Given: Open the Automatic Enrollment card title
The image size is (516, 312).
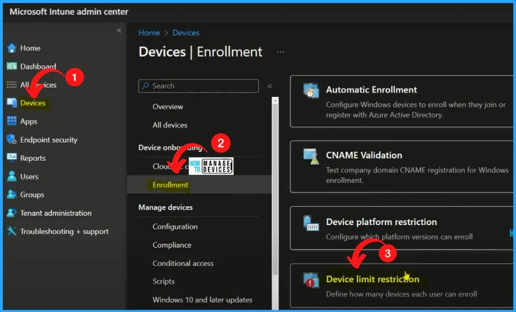Looking at the screenshot, I should pyautogui.click(x=371, y=90).
